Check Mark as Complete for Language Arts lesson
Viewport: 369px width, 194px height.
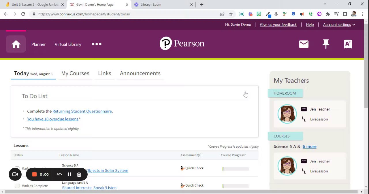[x=17, y=186]
